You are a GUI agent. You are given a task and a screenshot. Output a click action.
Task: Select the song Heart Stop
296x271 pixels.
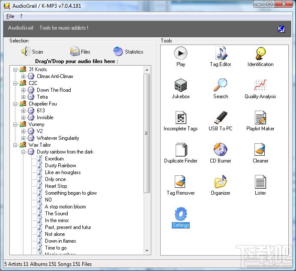click(56, 186)
